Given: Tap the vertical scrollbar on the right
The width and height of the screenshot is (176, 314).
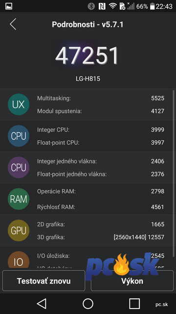Looking at the screenshot, I should (x=173, y=172).
